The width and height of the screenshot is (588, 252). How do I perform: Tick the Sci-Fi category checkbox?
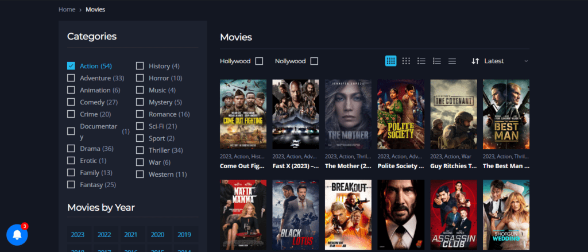tap(140, 126)
